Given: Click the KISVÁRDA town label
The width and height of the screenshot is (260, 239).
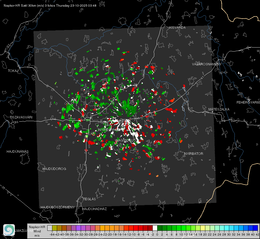Looking at the screenshot, I should coord(177,28).
